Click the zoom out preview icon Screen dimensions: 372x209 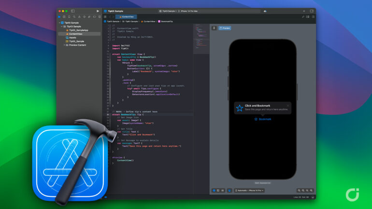pos(300,191)
